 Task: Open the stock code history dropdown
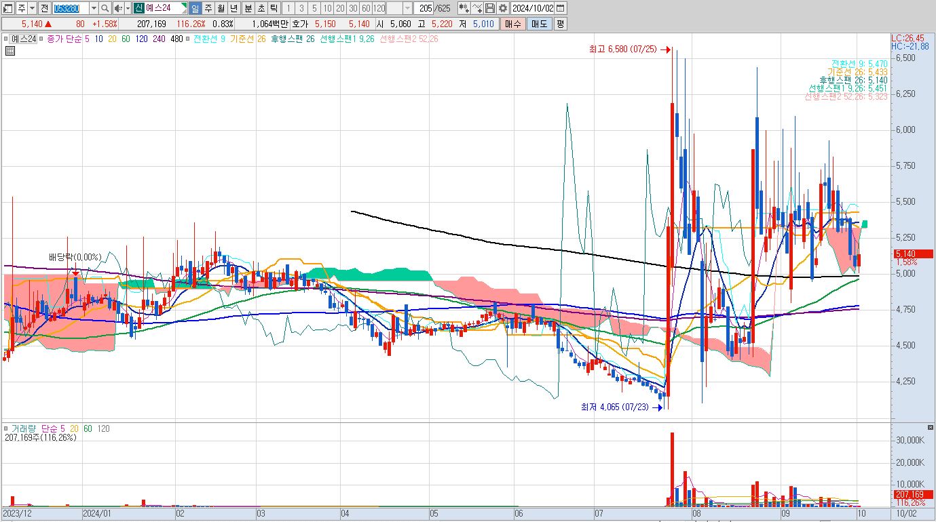point(94,8)
